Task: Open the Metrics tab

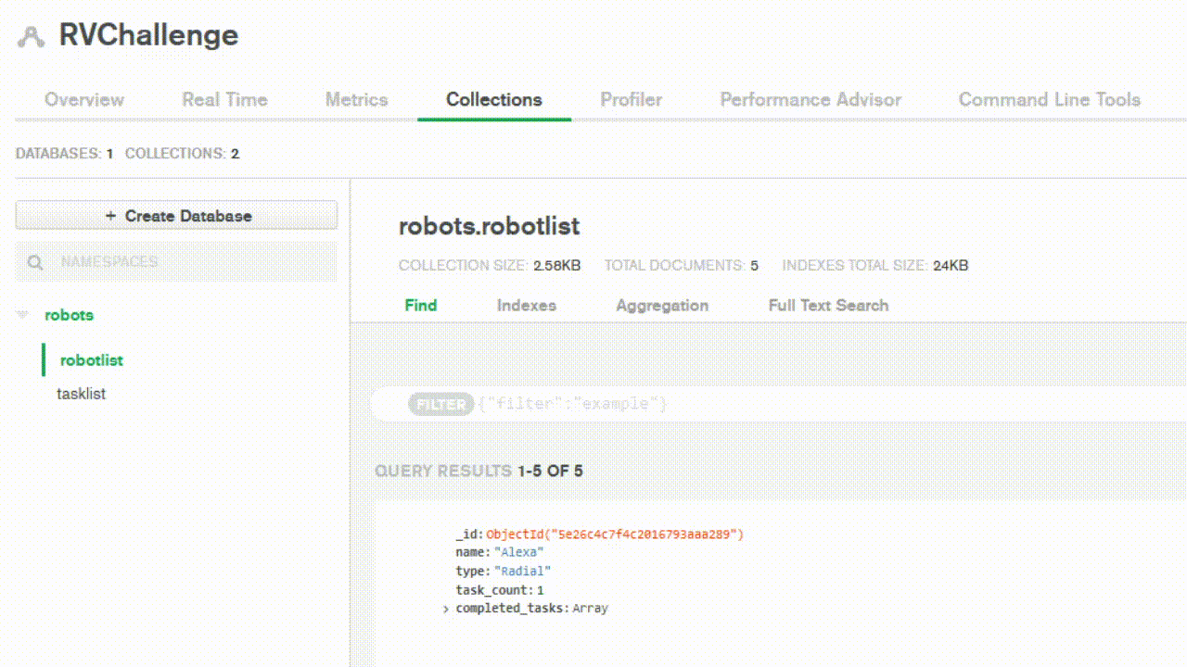Action: click(356, 100)
